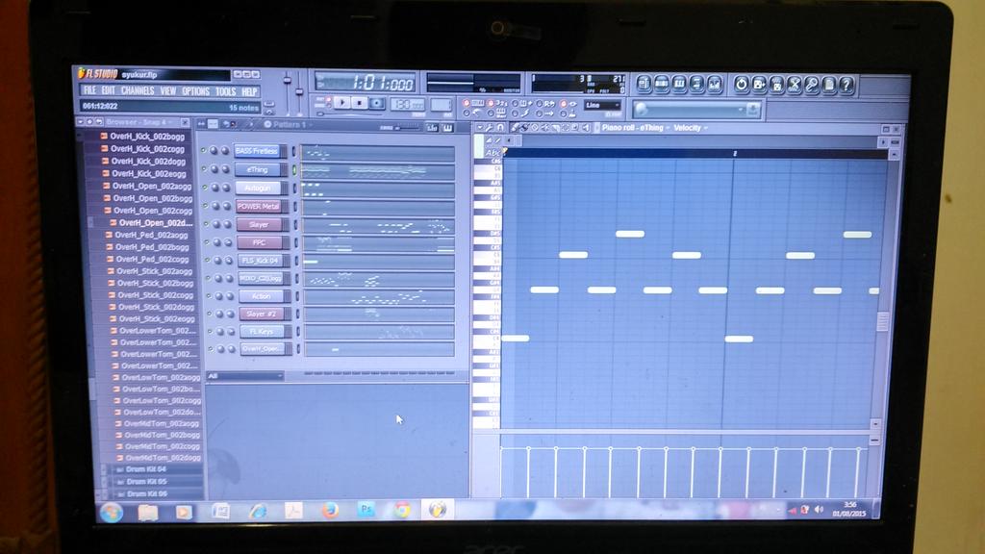Open the piano roll wrench tools icon
This screenshot has height=554, width=985.
coord(490,128)
